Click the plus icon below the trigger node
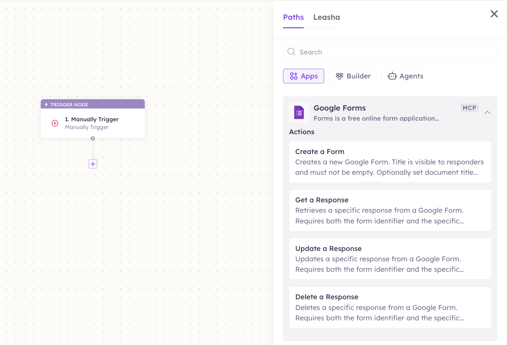 93,164
